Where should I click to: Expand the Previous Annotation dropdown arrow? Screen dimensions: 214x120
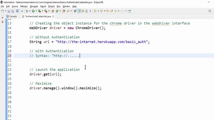click(x=105, y=11)
